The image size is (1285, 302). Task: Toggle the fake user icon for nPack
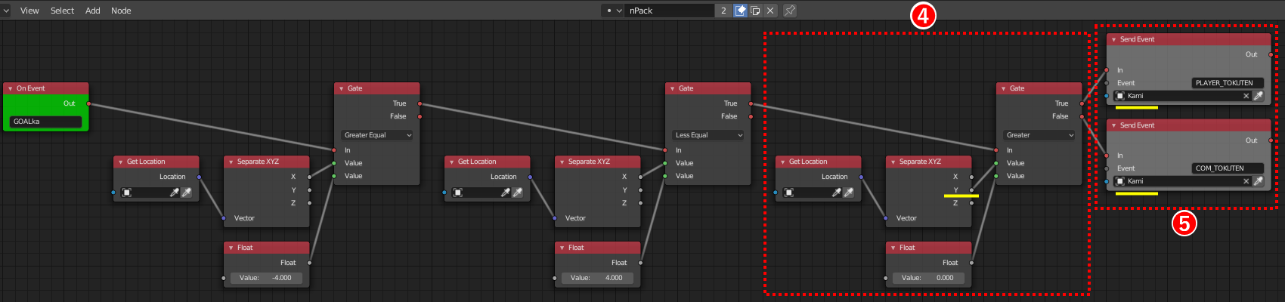click(741, 11)
